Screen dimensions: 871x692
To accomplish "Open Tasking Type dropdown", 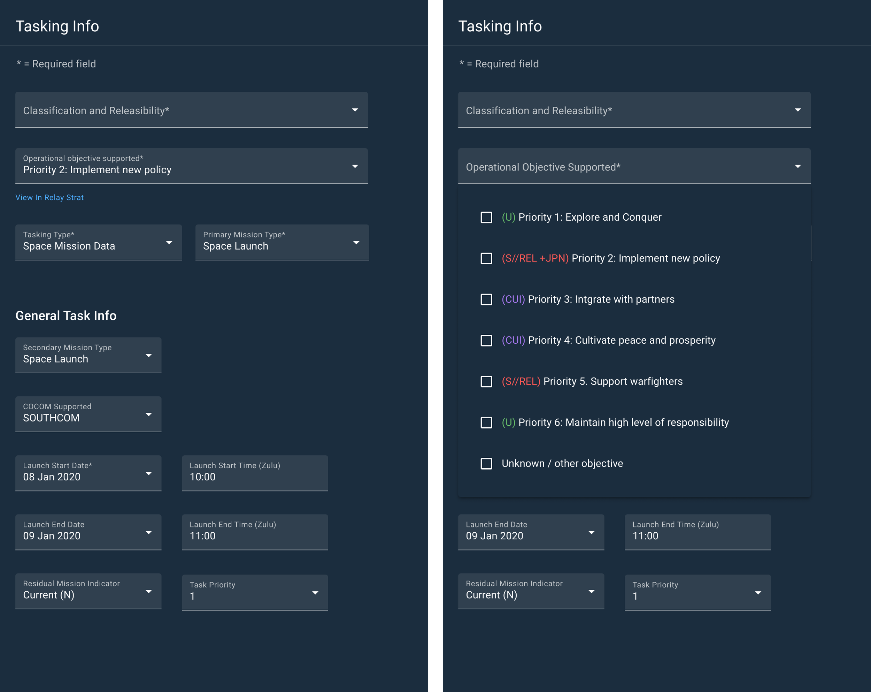I will (x=98, y=243).
